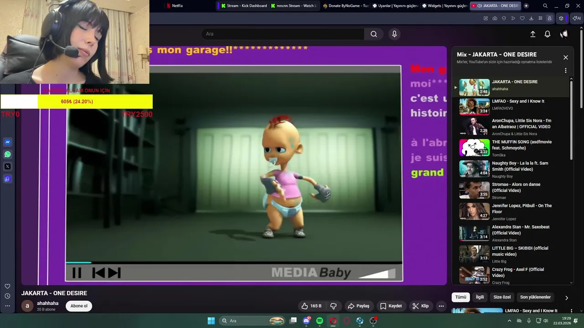584x328 pixels.
Task: Select the Son yüklenenler filter chip
Action: 535,297
